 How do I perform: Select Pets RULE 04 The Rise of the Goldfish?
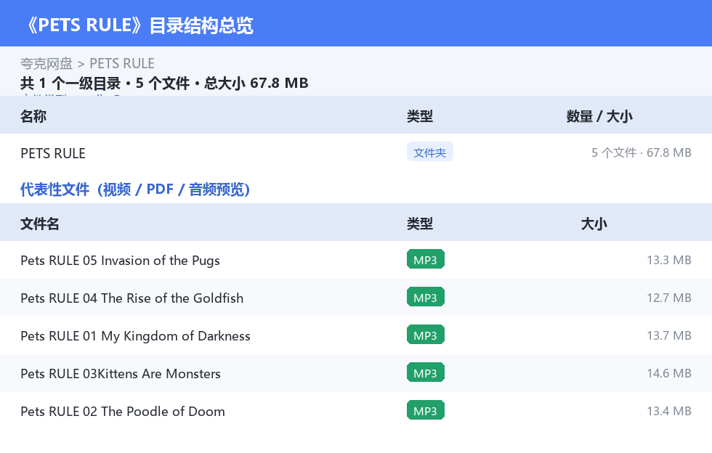[x=132, y=298]
